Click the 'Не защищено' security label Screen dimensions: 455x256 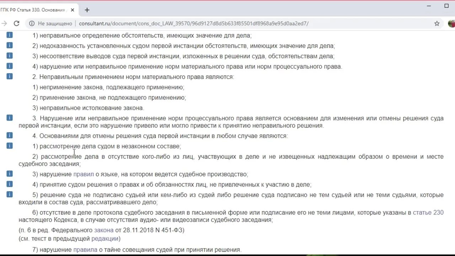tap(55, 23)
